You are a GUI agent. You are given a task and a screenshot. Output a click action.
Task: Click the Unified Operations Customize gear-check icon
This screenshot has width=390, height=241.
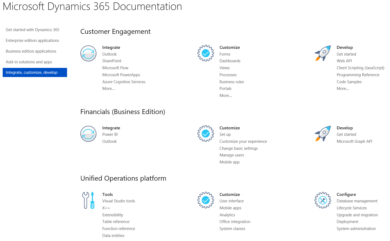click(x=205, y=200)
